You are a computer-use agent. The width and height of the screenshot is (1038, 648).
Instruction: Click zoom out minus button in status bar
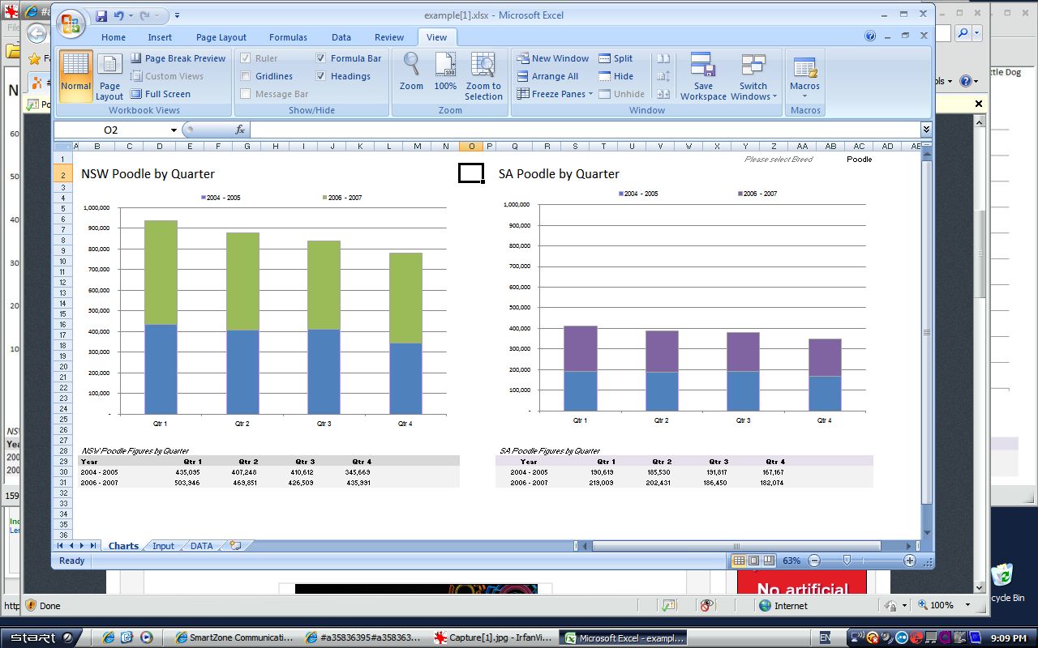click(x=814, y=561)
